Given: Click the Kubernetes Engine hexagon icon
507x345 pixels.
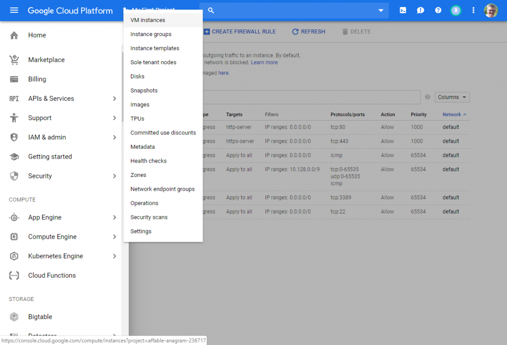Looking at the screenshot, I should pos(14,256).
